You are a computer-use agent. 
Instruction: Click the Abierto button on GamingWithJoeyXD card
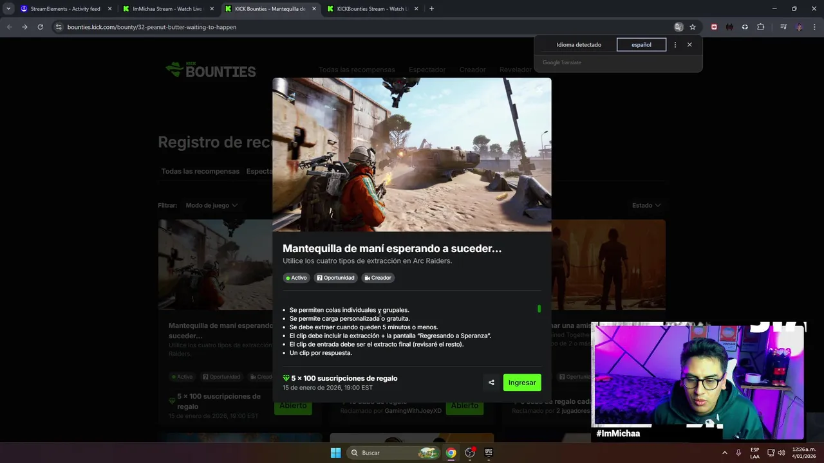tap(465, 406)
